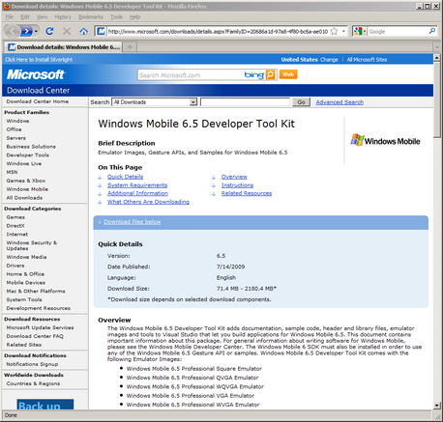
Task: Click the United States Change link
Action: [x=329, y=60]
